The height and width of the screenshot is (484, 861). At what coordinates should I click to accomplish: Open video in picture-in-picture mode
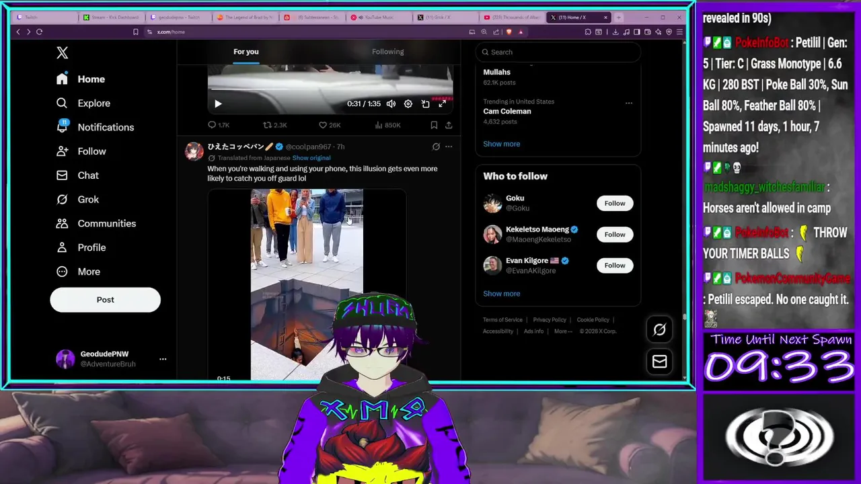tap(425, 104)
